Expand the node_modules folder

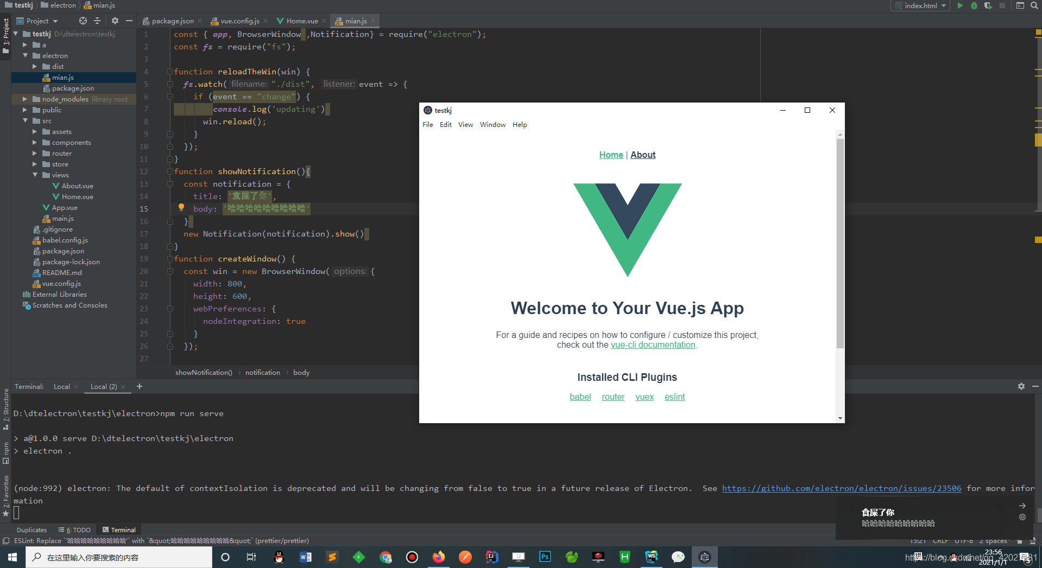click(x=25, y=99)
